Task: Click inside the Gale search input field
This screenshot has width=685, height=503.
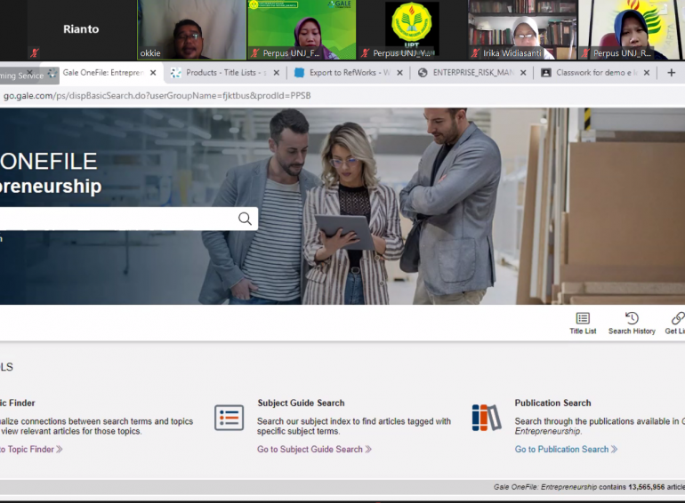Action: point(116,219)
